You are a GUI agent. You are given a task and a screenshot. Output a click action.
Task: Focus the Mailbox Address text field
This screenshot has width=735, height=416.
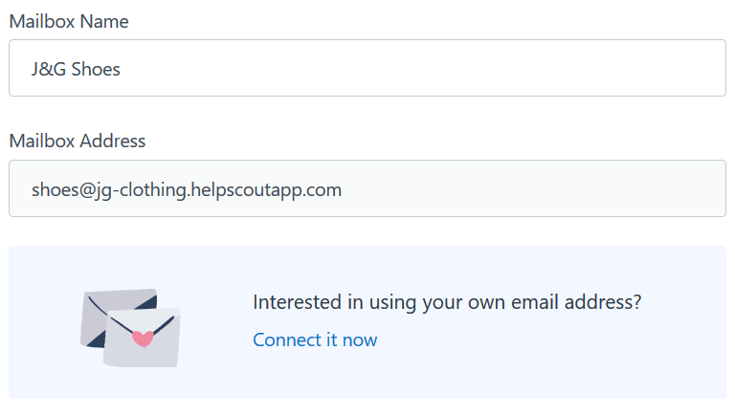pos(367,188)
